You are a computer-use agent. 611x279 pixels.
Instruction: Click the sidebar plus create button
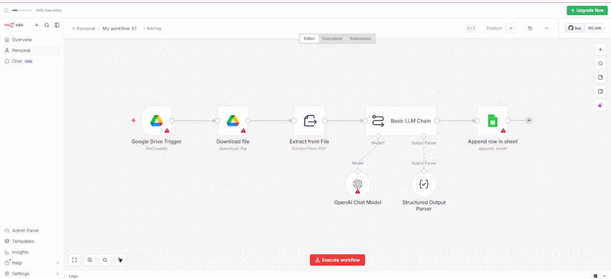click(37, 25)
